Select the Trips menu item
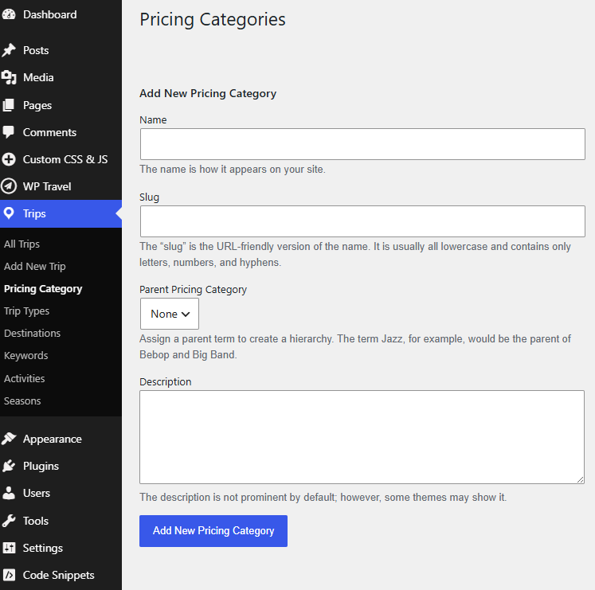 click(x=61, y=213)
